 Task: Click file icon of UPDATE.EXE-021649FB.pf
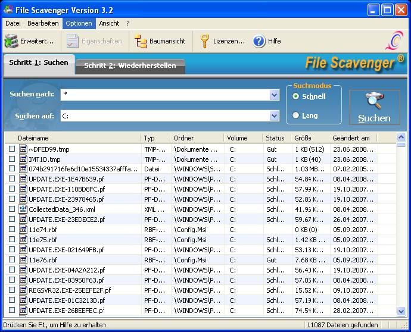coord(23,249)
